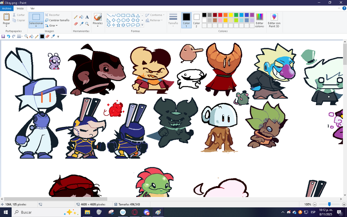The image size is (347, 217).
Task: Select the Fill with color bucket in Herramientas
Action: pyautogui.click(x=81, y=17)
